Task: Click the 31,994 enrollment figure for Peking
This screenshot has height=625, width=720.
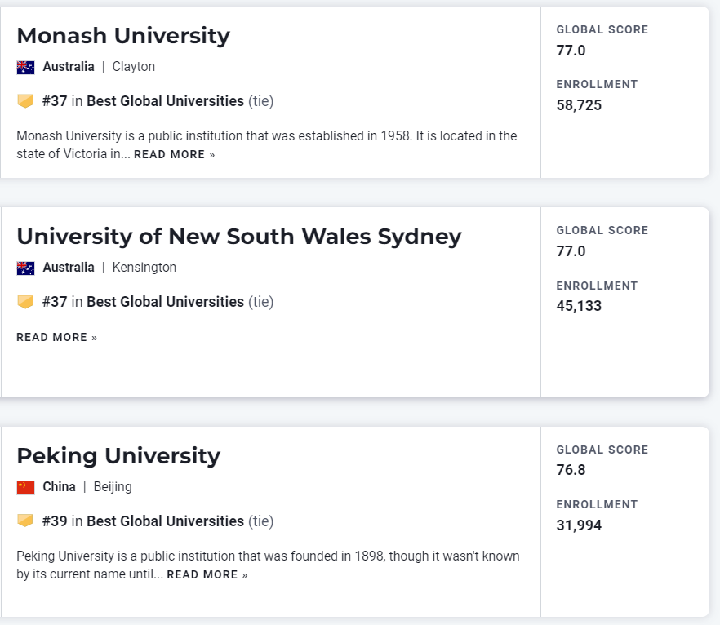Action: [x=579, y=525]
